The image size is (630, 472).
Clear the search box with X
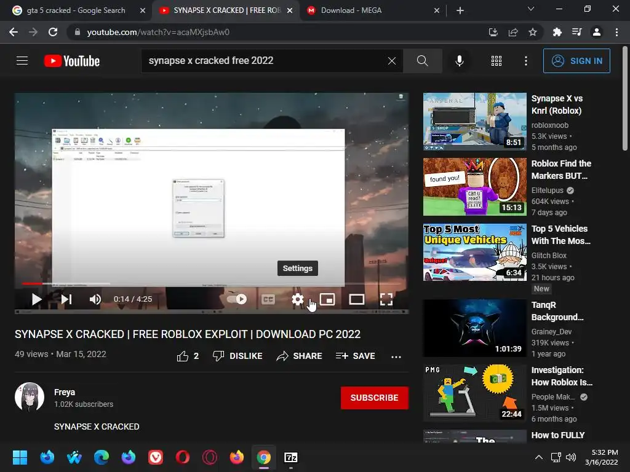392,61
